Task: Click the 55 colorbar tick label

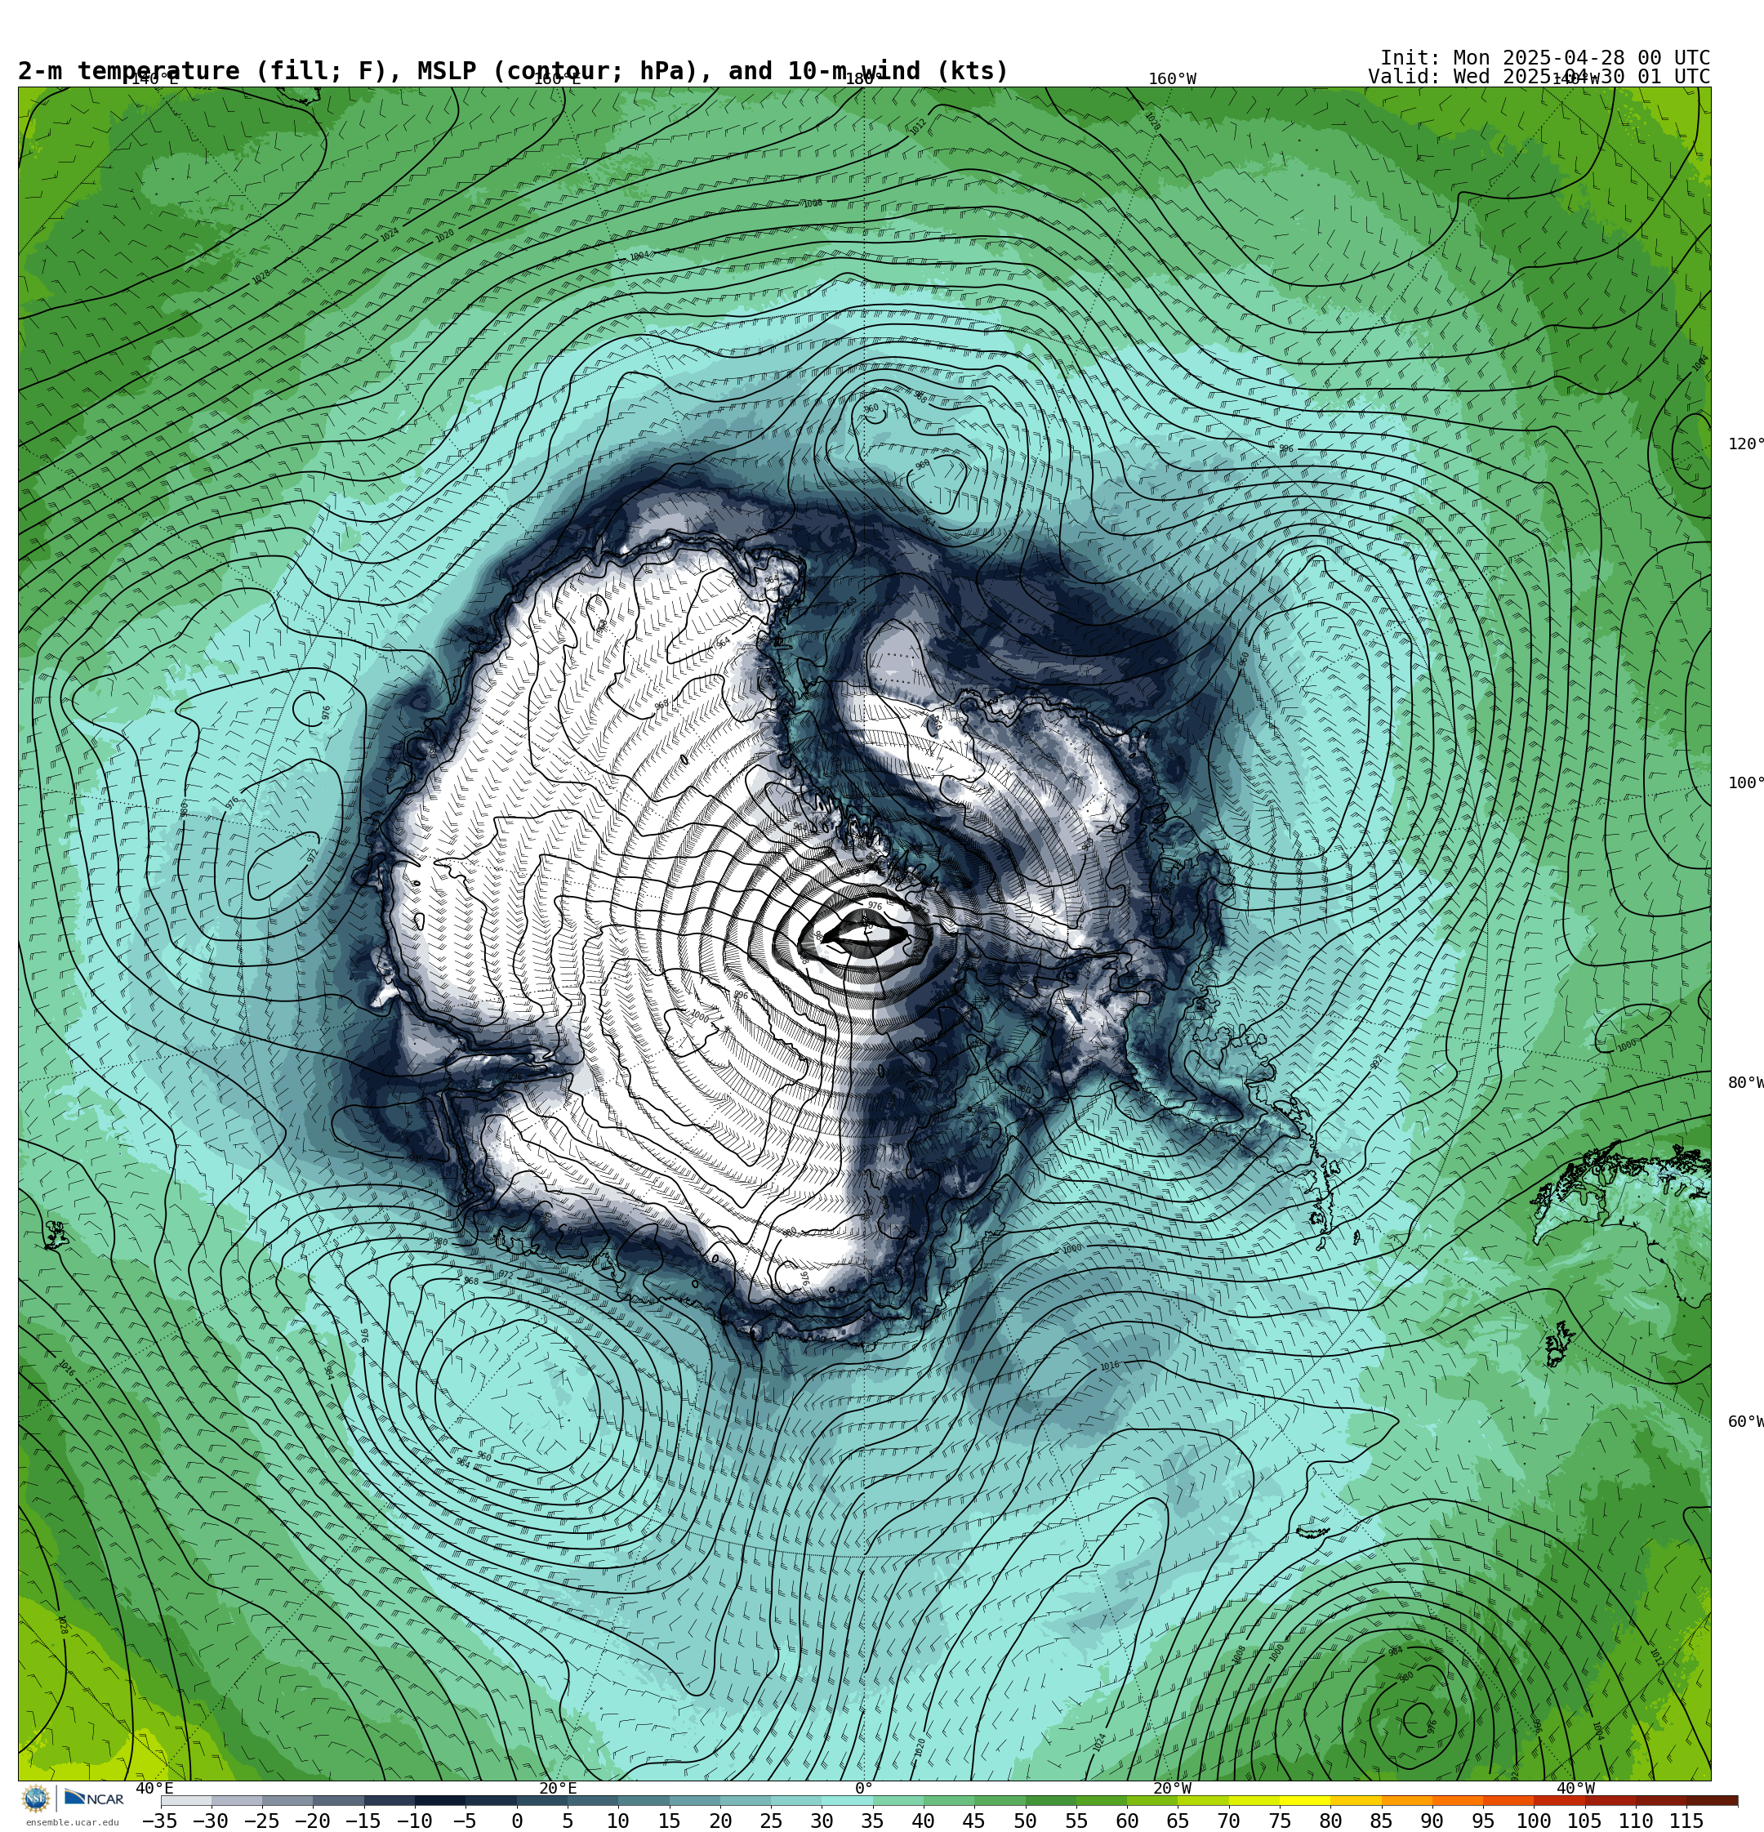Action: pos(1076,1821)
